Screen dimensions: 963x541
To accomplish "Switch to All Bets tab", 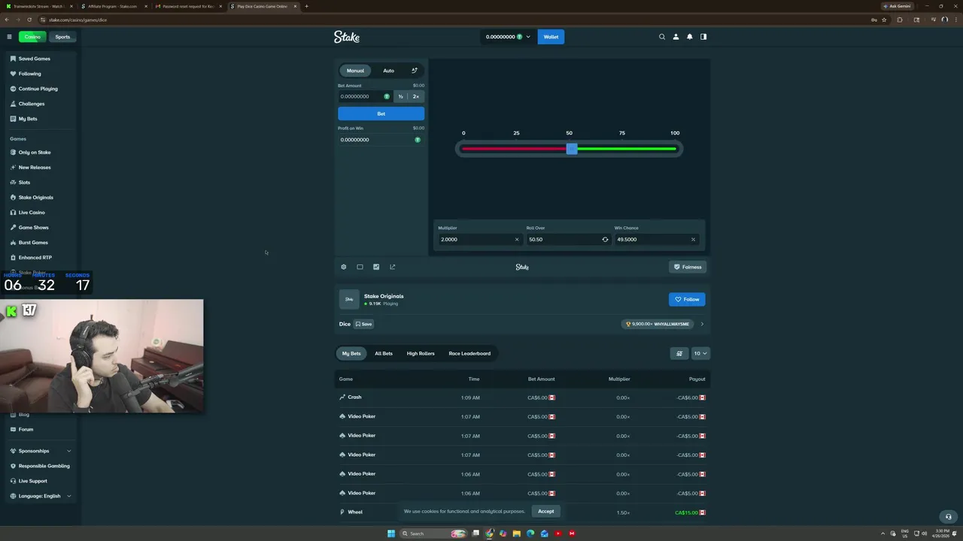I will click(384, 353).
